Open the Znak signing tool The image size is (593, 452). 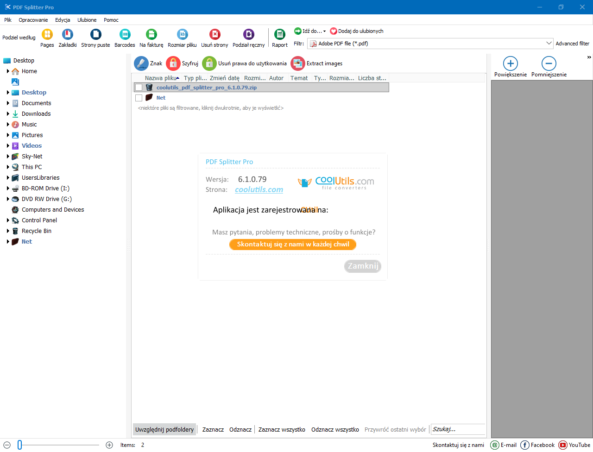[148, 63]
